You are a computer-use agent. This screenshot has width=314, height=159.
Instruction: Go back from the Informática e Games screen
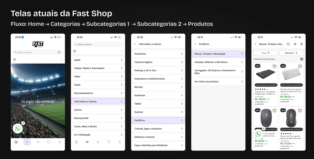135,44
